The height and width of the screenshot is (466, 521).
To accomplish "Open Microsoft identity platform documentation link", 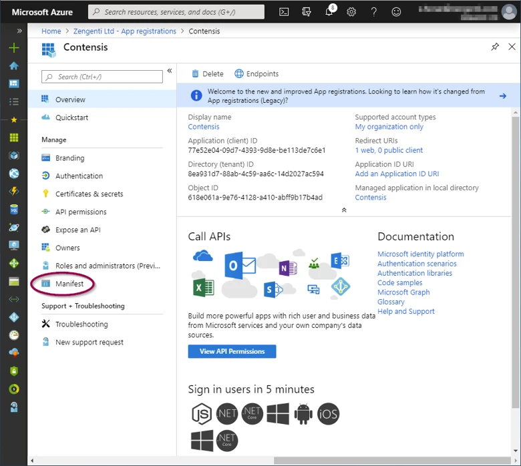I will tap(420, 254).
